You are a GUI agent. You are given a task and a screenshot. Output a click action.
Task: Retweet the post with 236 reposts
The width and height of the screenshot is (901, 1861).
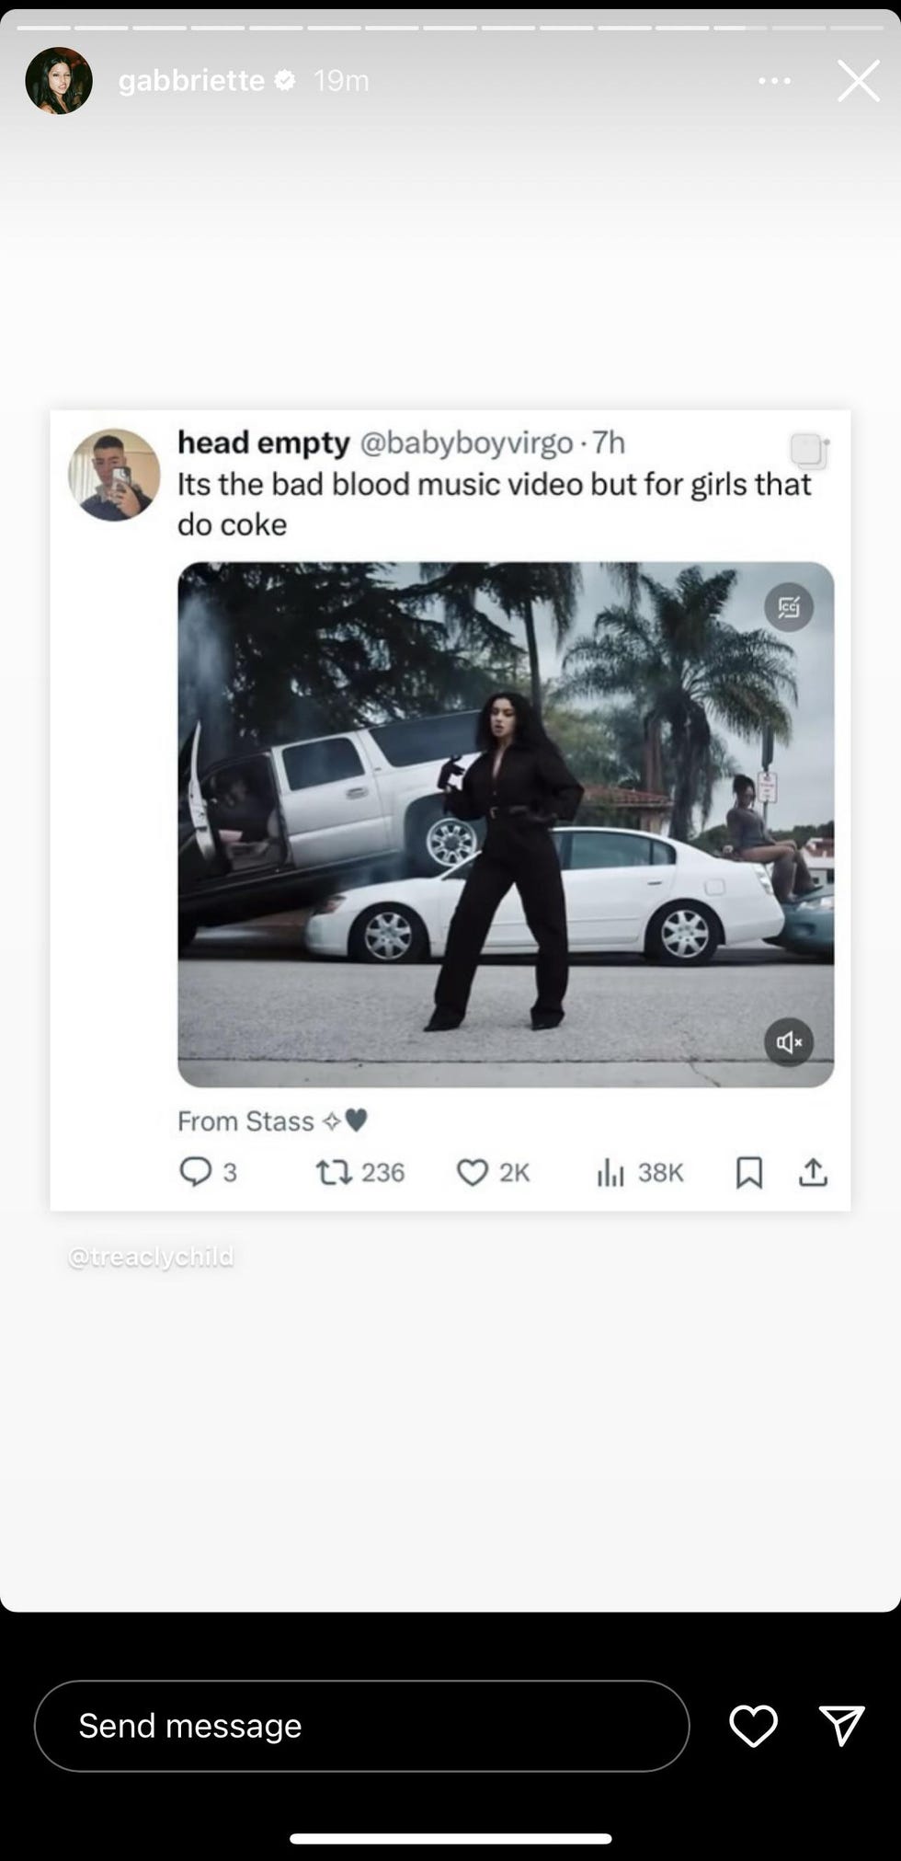click(333, 1172)
